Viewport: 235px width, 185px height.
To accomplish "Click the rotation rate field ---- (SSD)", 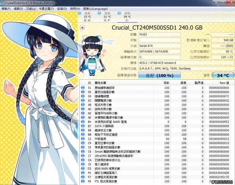I will coord(223,46).
